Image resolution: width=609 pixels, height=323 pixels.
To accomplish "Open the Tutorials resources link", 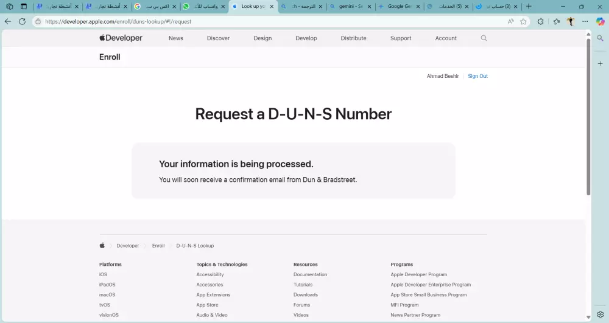I will (303, 284).
